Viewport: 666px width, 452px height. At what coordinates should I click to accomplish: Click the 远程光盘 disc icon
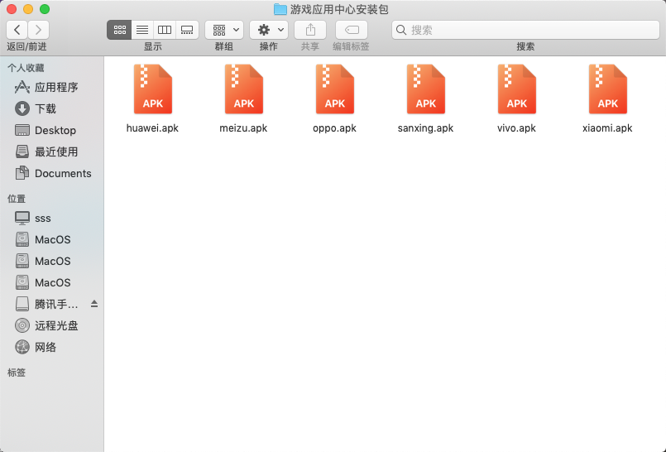(x=22, y=326)
